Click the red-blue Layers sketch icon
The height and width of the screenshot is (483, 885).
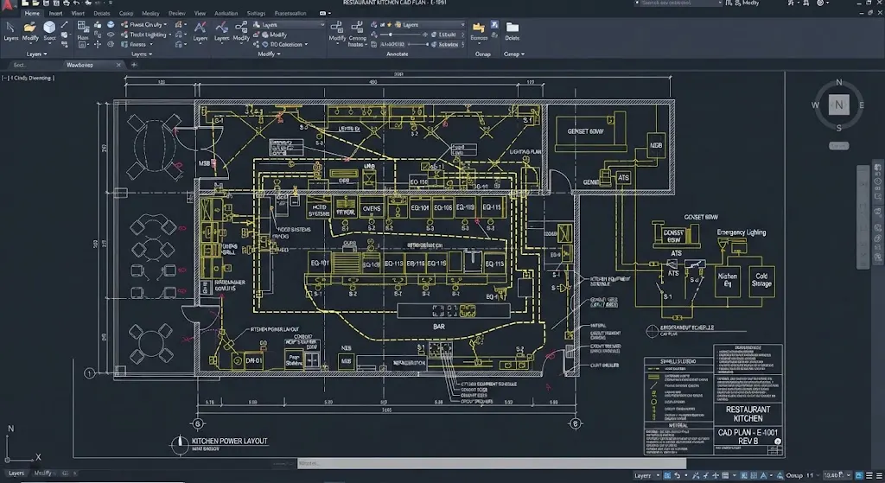pyautogui.click(x=200, y=27)
